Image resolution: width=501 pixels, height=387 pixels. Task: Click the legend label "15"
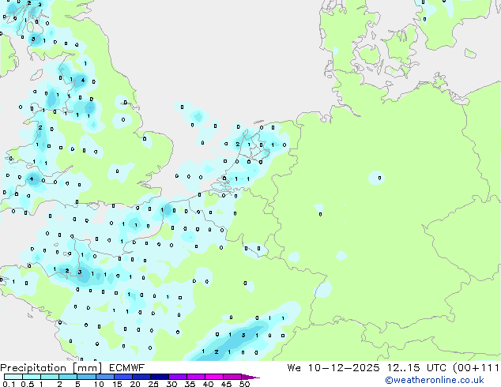pos(117,384)
